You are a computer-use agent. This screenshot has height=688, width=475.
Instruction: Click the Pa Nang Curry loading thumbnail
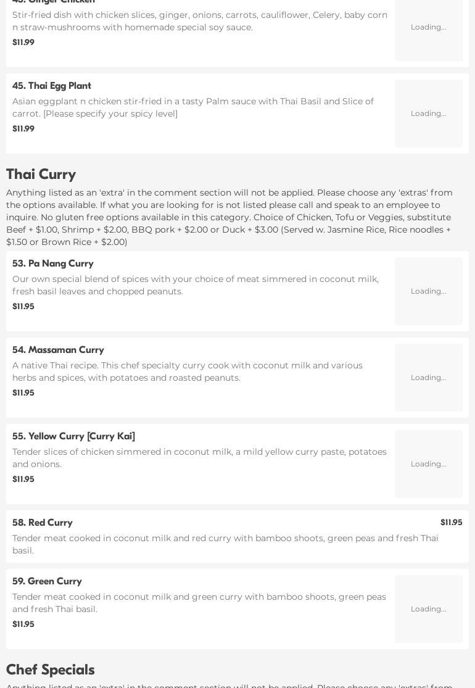[429, 291]
